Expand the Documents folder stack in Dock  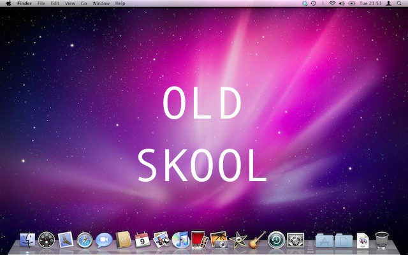pos(344,240)
